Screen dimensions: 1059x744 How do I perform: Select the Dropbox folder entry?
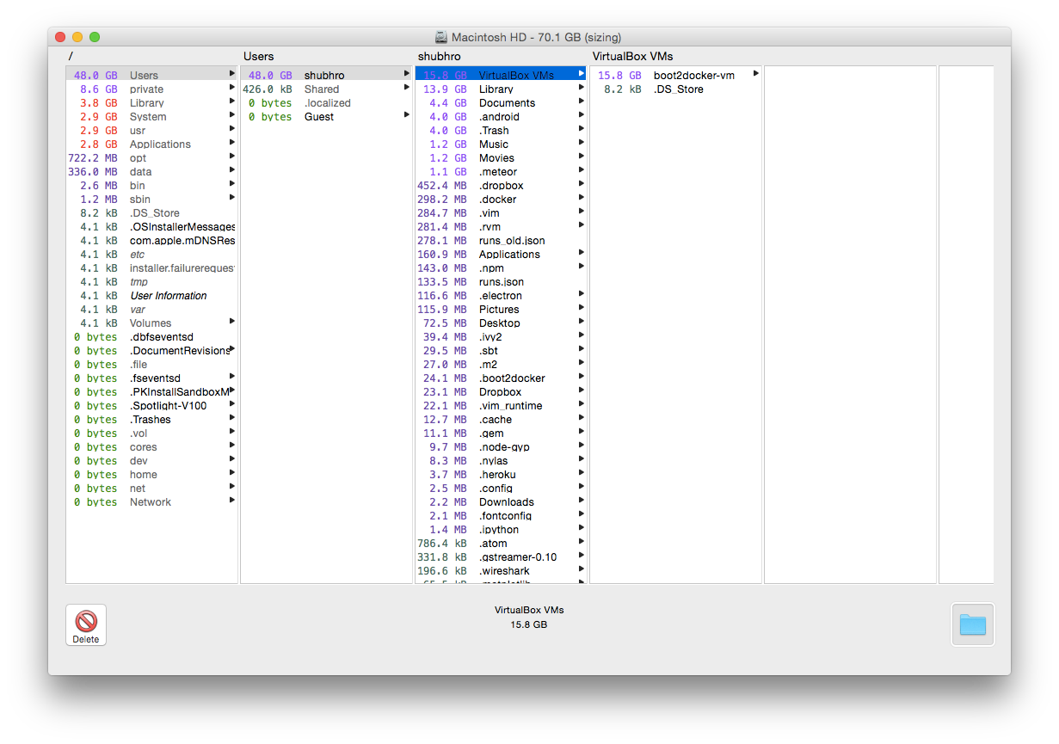(500, 392)
